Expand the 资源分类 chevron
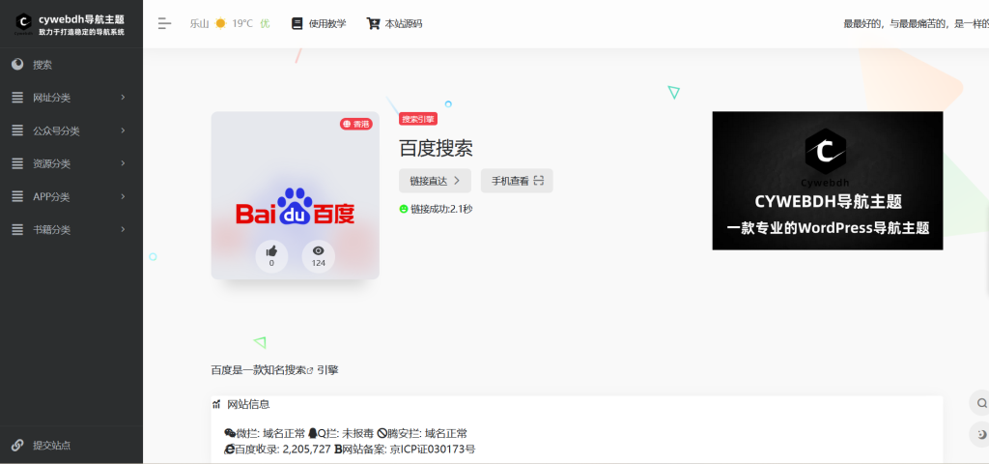 point(123,163)
